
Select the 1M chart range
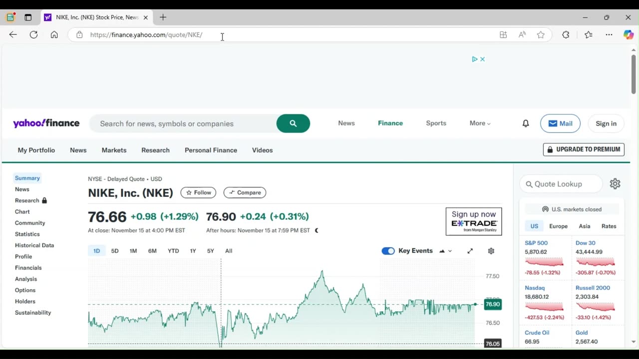coord(133,251)
